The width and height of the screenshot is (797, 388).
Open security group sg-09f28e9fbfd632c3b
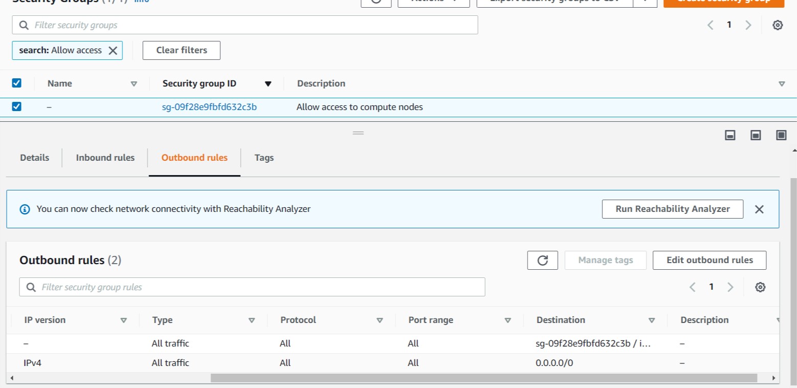[x=209, y=106]
